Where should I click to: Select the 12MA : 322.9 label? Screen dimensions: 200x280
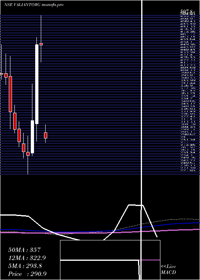[27, 258]
